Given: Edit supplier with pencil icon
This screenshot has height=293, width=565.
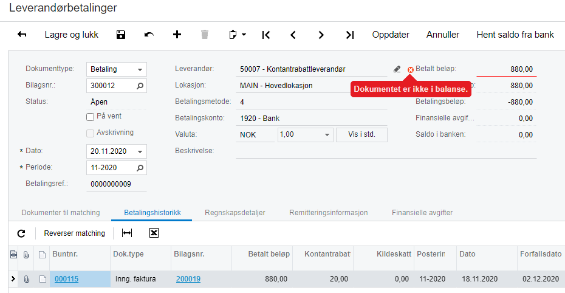Looking at the screenshot, I should click(397, 69).
